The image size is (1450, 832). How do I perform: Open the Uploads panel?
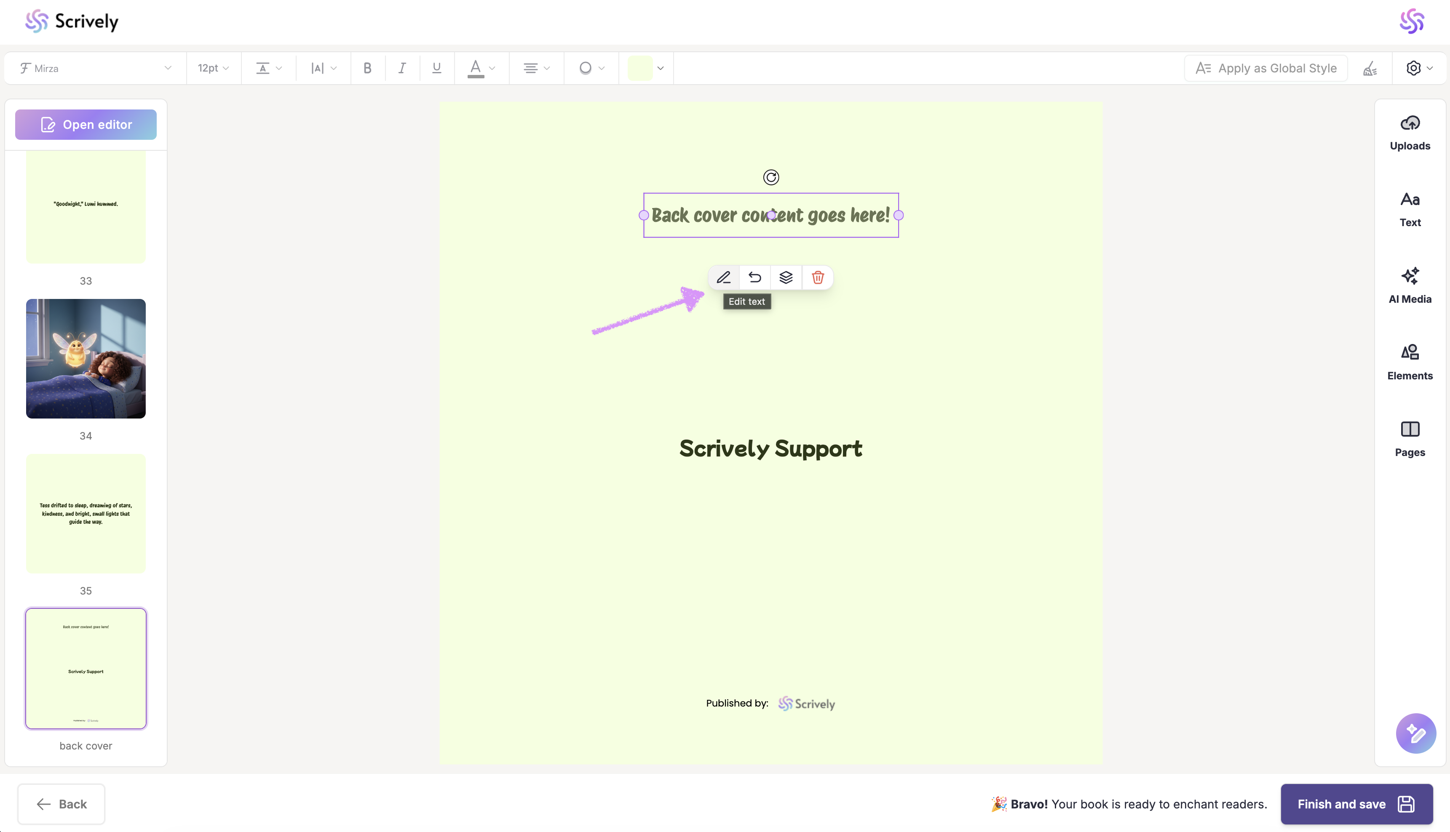pyautogui.click(x=1410, y=133)
